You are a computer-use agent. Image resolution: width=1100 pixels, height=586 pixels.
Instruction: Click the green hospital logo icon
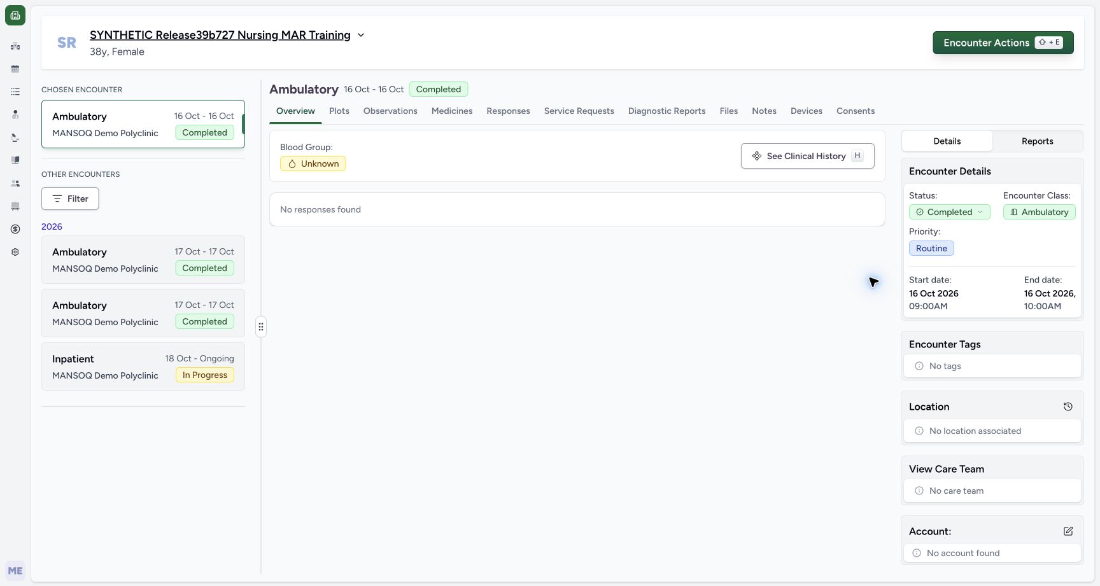click(x=15, y=15)
